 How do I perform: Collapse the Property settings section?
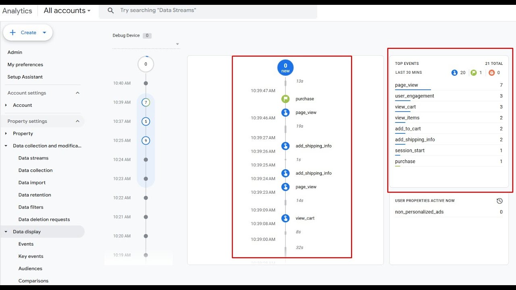click(x=77, y=121)
